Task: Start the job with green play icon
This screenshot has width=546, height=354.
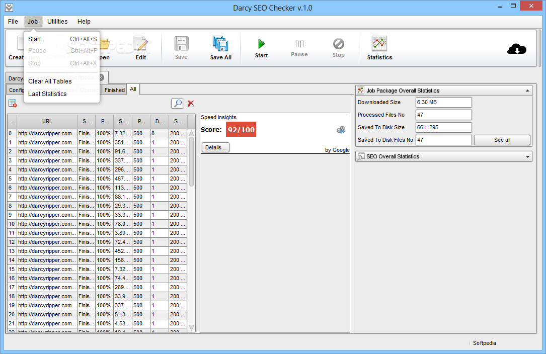Action: point(262,44)
